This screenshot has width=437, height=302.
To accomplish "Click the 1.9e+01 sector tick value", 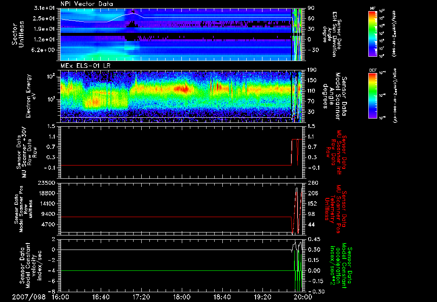I will (x=44, y=29).
